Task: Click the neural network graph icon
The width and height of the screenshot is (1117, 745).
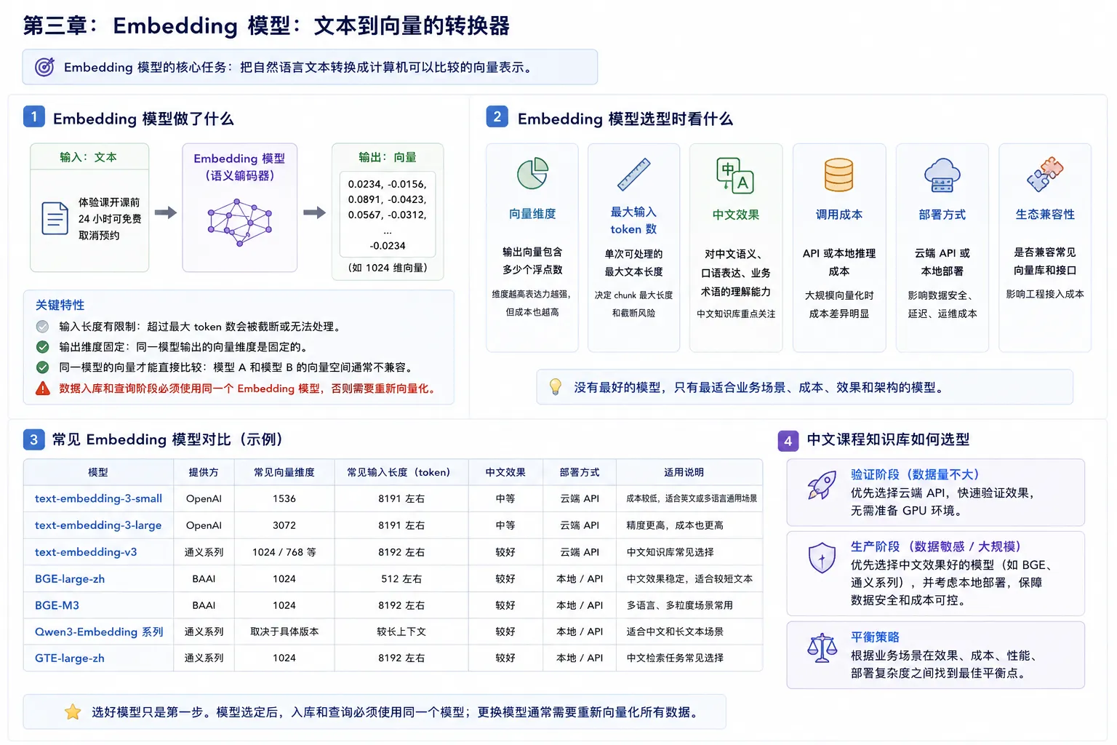Action: point(239,223)
